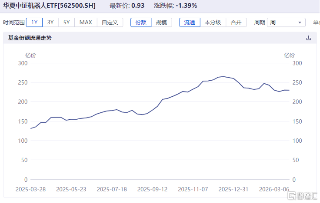The width and height of the screenshot is (320, 203).
Task: Switch time range to 5Y
Action: (67, 22)
